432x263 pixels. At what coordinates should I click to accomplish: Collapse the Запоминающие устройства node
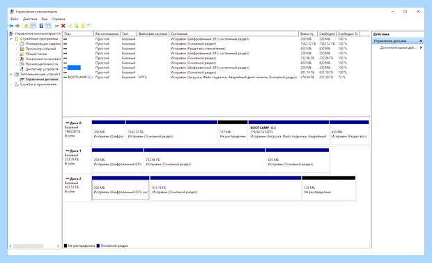(x=11, y=74)
